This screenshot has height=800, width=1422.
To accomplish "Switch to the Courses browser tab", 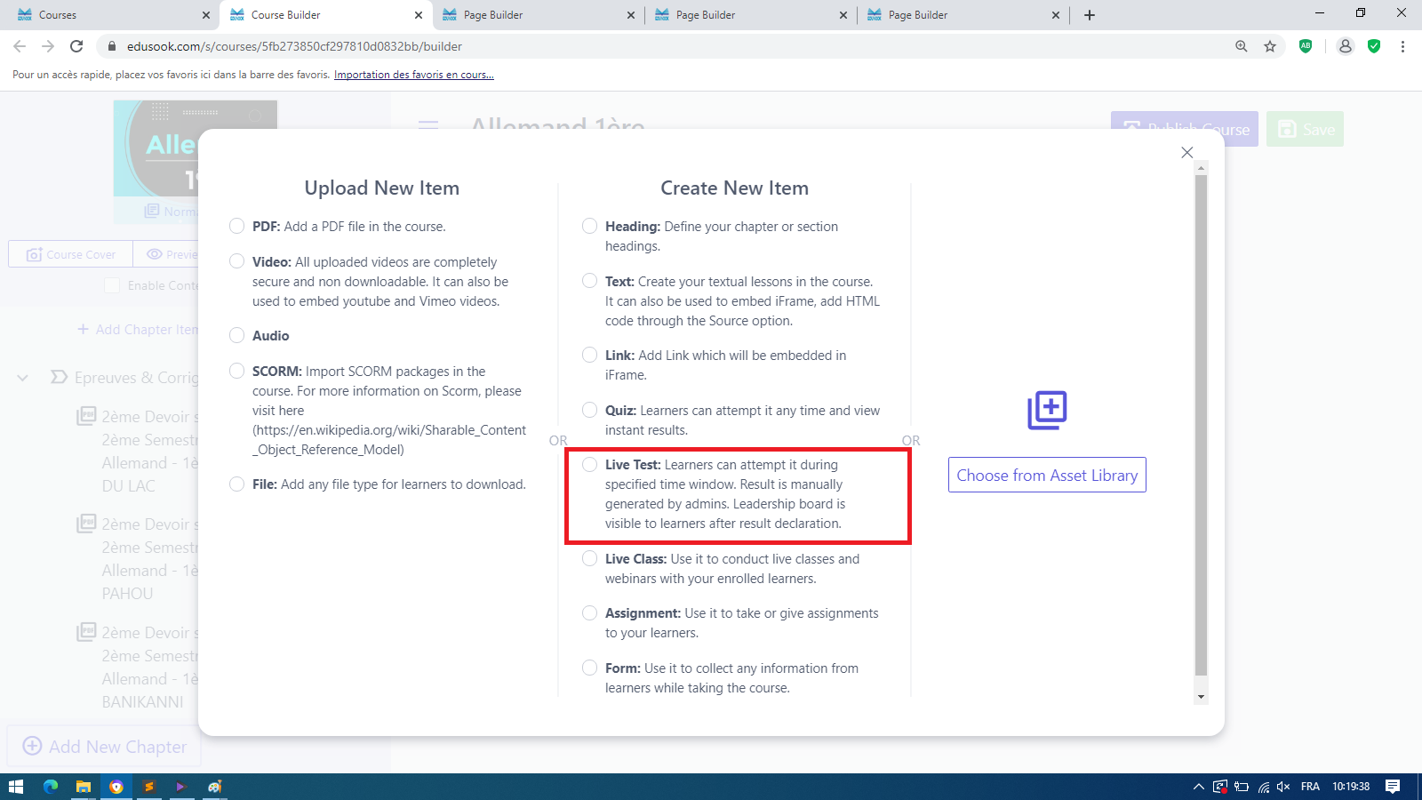I will point(107,15).
